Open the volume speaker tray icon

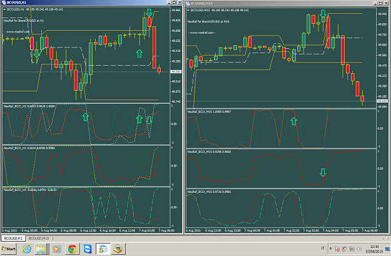359,248
